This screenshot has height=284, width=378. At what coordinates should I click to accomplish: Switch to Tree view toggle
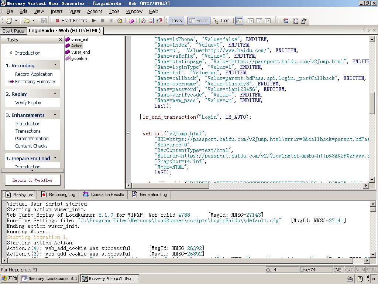221,21
